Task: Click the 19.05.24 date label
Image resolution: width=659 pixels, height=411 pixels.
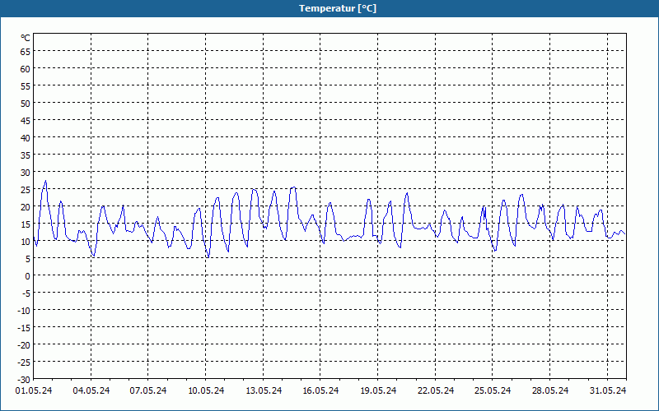Action: (378, 390)
